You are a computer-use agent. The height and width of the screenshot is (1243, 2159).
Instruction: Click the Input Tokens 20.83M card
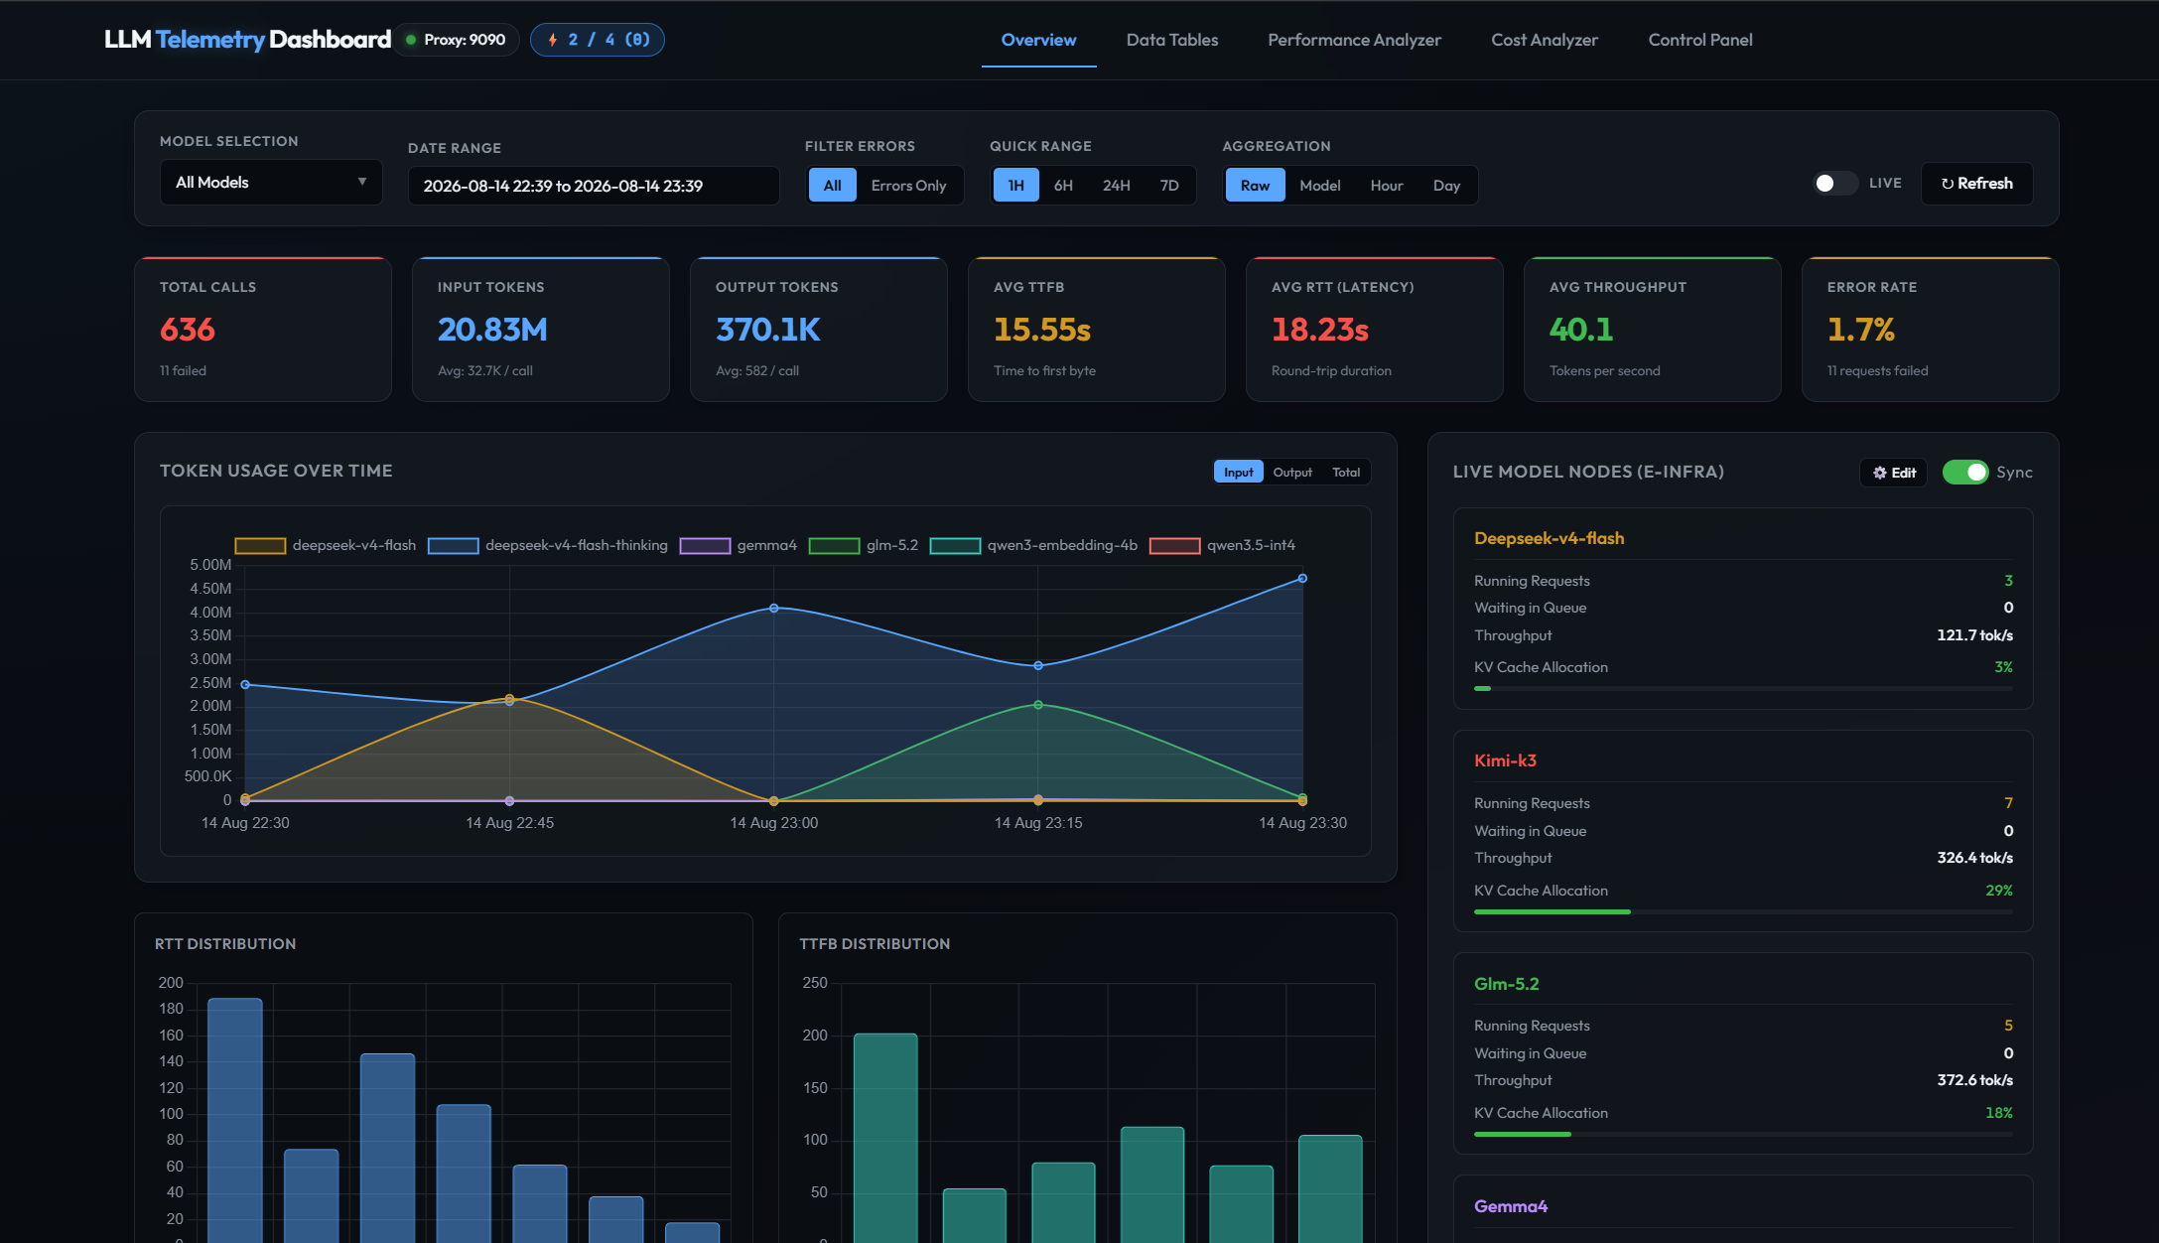[x=541, y=330]
